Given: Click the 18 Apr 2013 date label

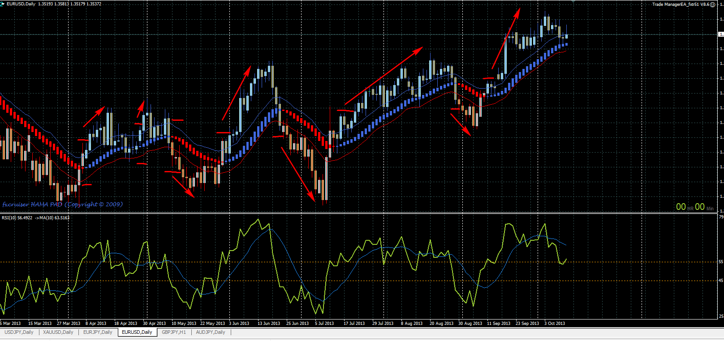Looking at the screenshot, I should tap(126, 324).
